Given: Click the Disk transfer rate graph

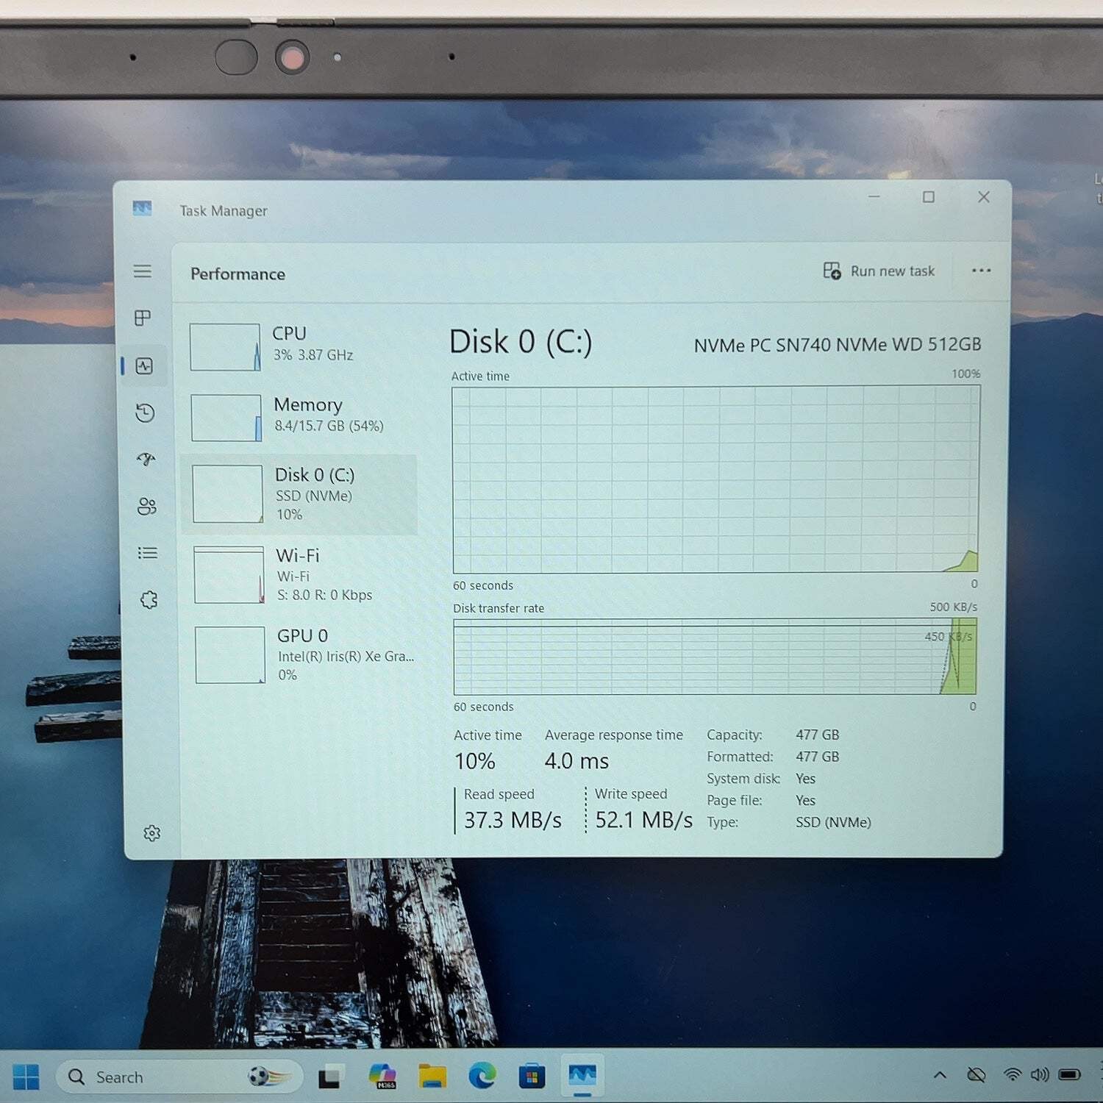Looking at the screenshot, I should click(x=715, y=657).
